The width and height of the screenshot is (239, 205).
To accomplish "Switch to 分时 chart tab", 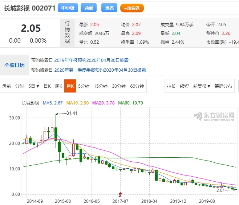I will pyautogui.click(x=20, y=86).
